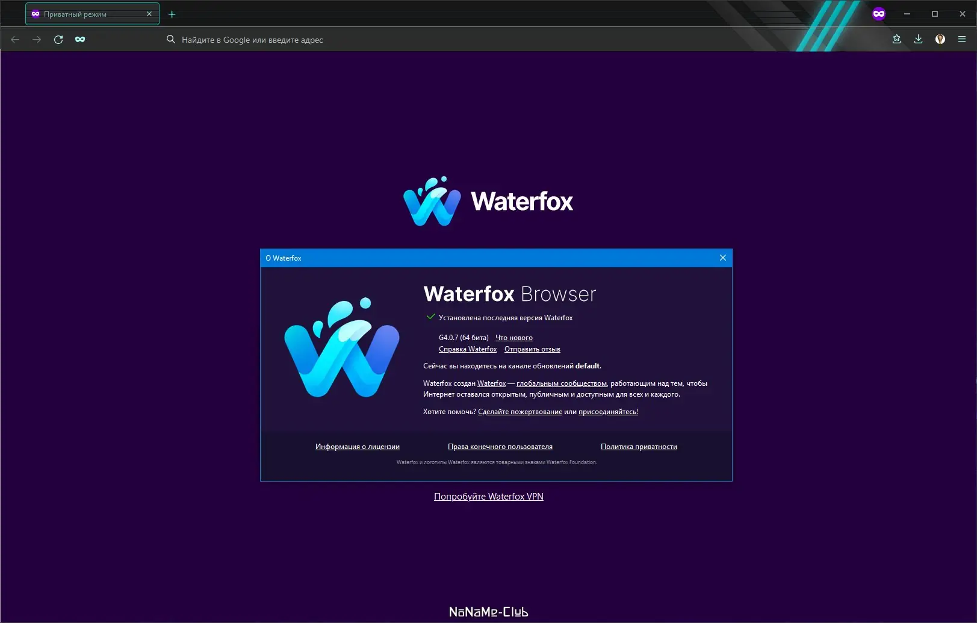Open the глобальным сообществом link
This screenshot has width=977, height=623.
click(x=562, y=383)
